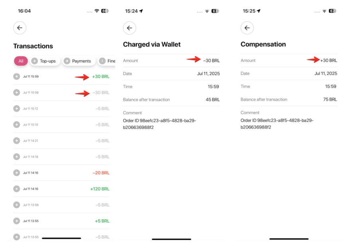Viewport: 348px width, 244px height.
Task: Tap the plus icon in Top-ups chip
Action: (35, 61)
